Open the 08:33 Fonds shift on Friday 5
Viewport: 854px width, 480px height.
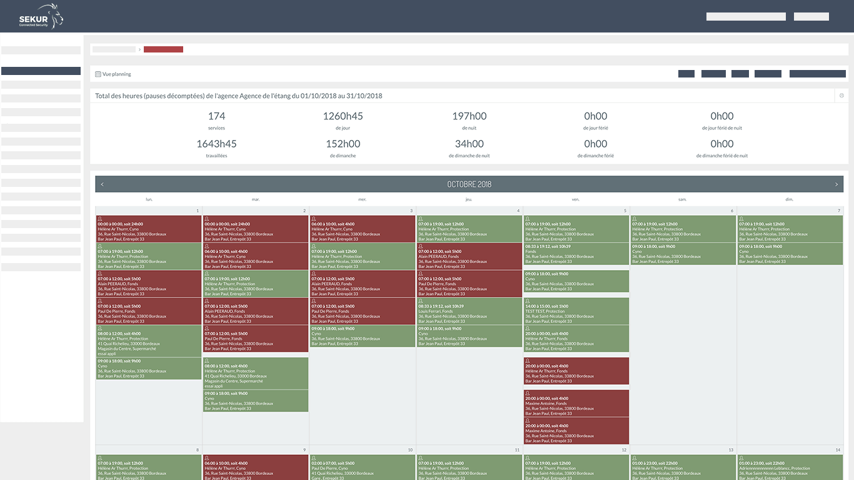576,254
